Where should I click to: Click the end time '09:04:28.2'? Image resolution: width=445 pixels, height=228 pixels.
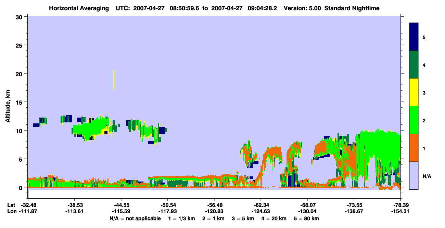coord(262,8)
